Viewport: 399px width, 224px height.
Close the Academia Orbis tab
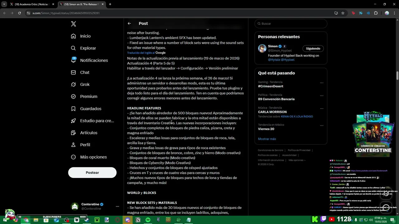53,4
